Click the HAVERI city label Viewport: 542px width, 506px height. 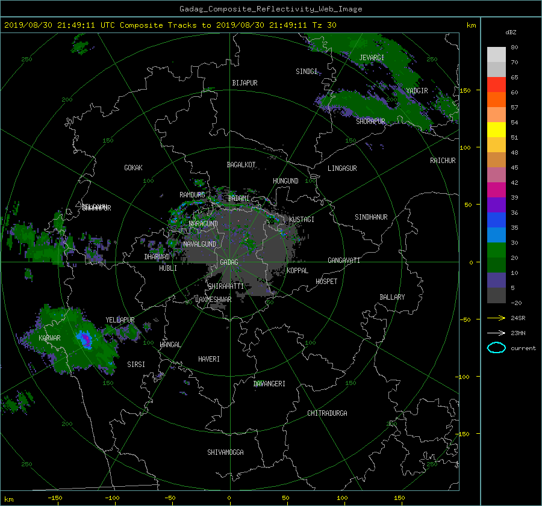click(209, 359)
